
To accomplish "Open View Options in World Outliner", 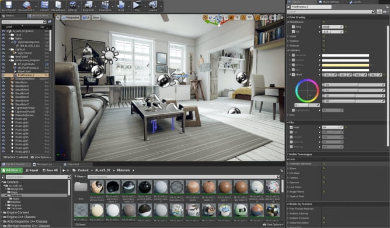I will pyautogui.click(x=41, y=157).
